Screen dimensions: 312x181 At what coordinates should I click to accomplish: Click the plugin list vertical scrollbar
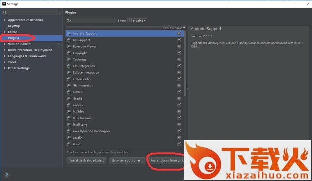(x=185, y=63)
